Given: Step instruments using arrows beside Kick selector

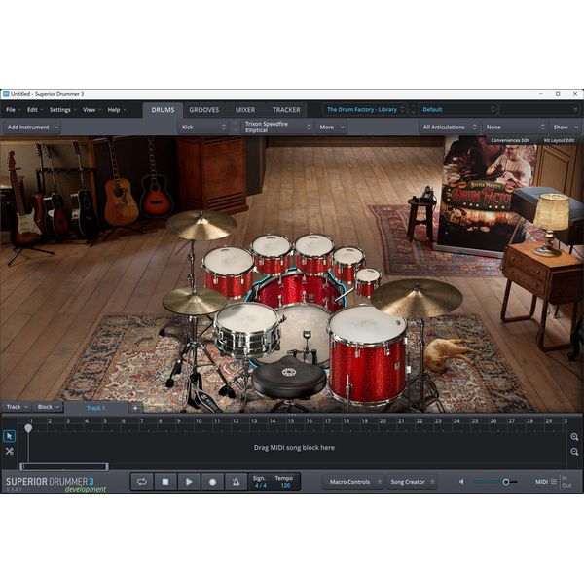Looking at the screenshot, I should (235, 127).
